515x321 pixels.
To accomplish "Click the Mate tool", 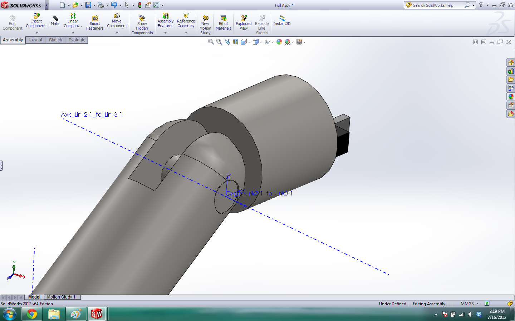I will point(55,20).
